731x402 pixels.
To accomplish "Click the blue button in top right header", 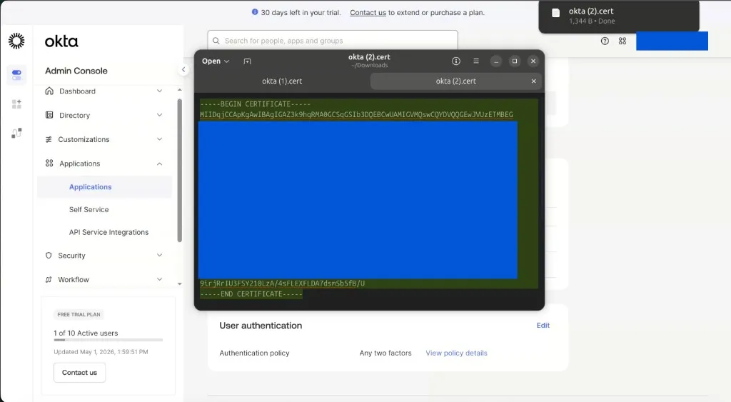I will 672,41.
